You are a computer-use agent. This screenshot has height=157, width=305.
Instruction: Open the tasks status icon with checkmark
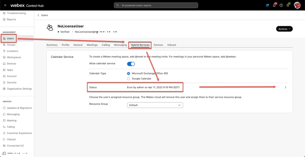click(x=288, y=5)
